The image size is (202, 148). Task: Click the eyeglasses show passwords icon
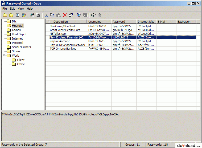93,15
